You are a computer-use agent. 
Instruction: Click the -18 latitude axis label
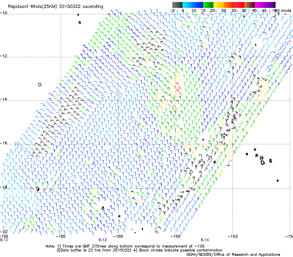4,187
